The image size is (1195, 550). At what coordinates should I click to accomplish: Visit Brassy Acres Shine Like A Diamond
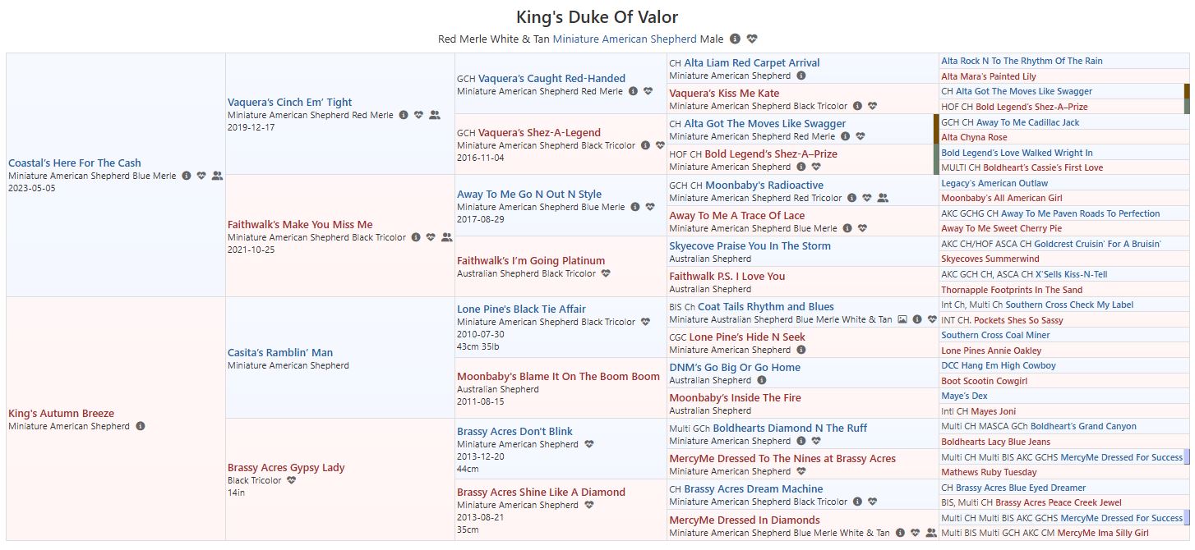tap(541, 493)
